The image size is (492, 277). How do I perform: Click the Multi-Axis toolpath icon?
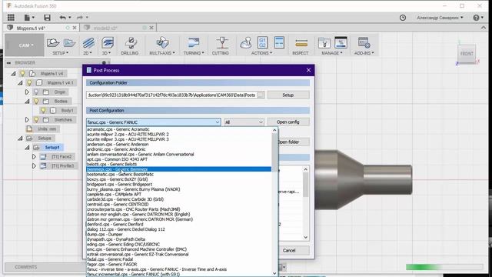click(x=162, y=43)
